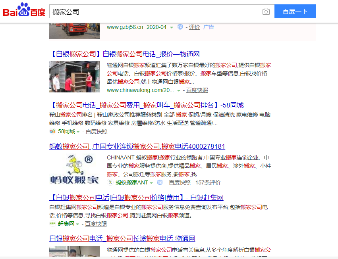Screen dimensions: 338x259
Task: Expand dropdown arrow beside 赶集网
Action: 77,224
